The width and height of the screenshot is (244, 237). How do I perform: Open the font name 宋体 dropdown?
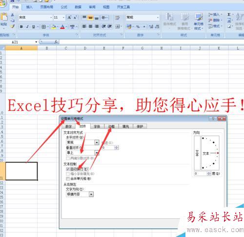51,18
